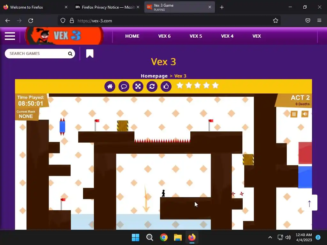Open VEX 4 in site navigation
327x245 pixels.
coord(227,36)
